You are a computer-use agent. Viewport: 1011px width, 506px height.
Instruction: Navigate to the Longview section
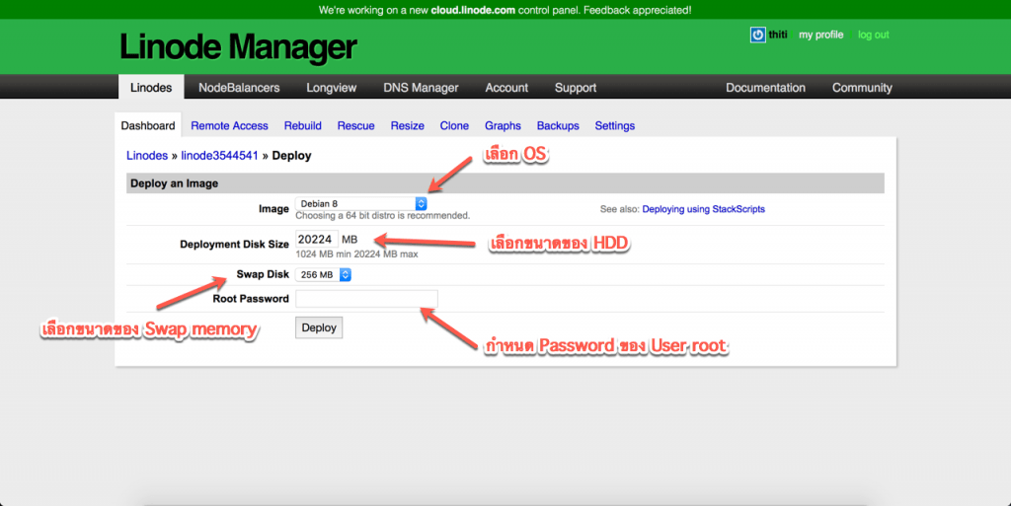point(331,88)
